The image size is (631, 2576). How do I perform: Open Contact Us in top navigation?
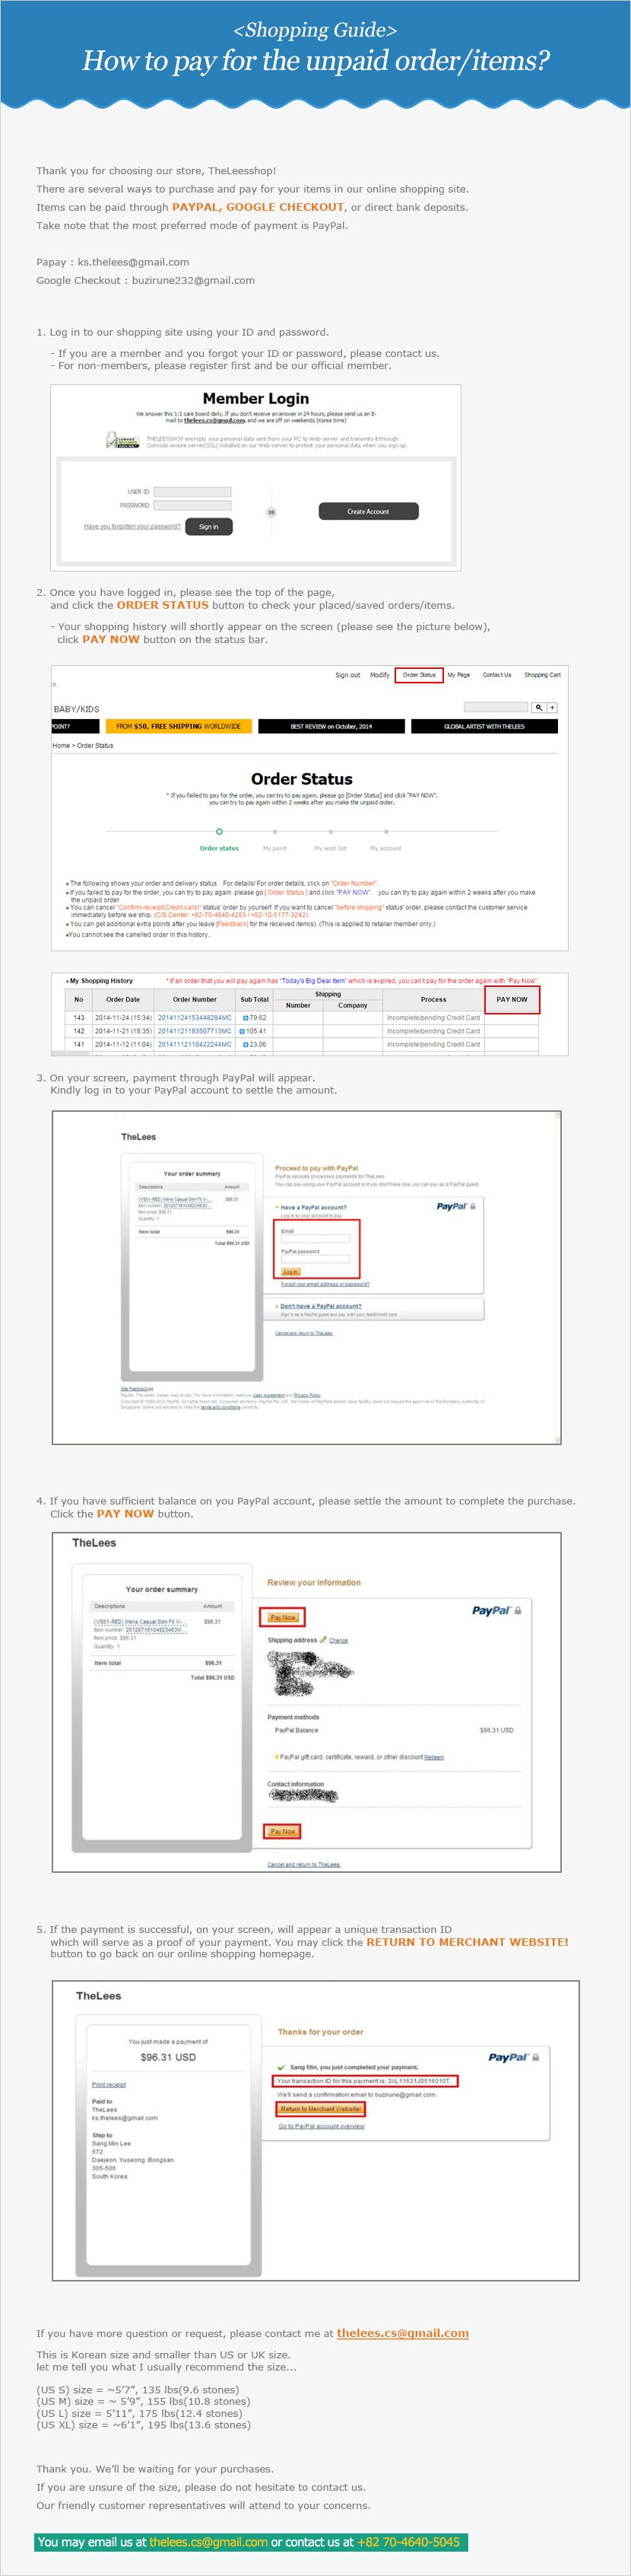click(x=497, y=675)
